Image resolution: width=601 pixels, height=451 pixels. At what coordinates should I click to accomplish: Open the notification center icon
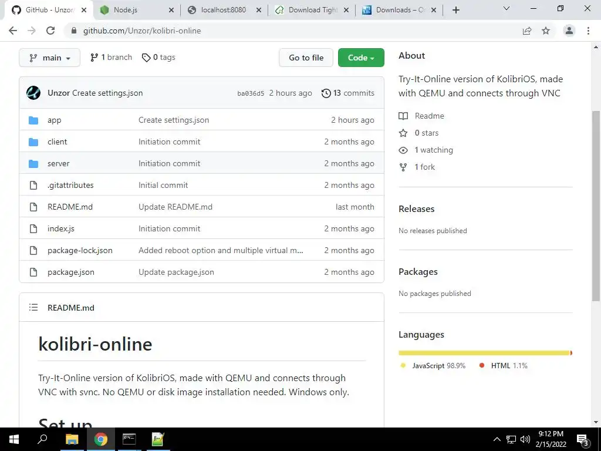pyautogui.click(x=583, y=440)
